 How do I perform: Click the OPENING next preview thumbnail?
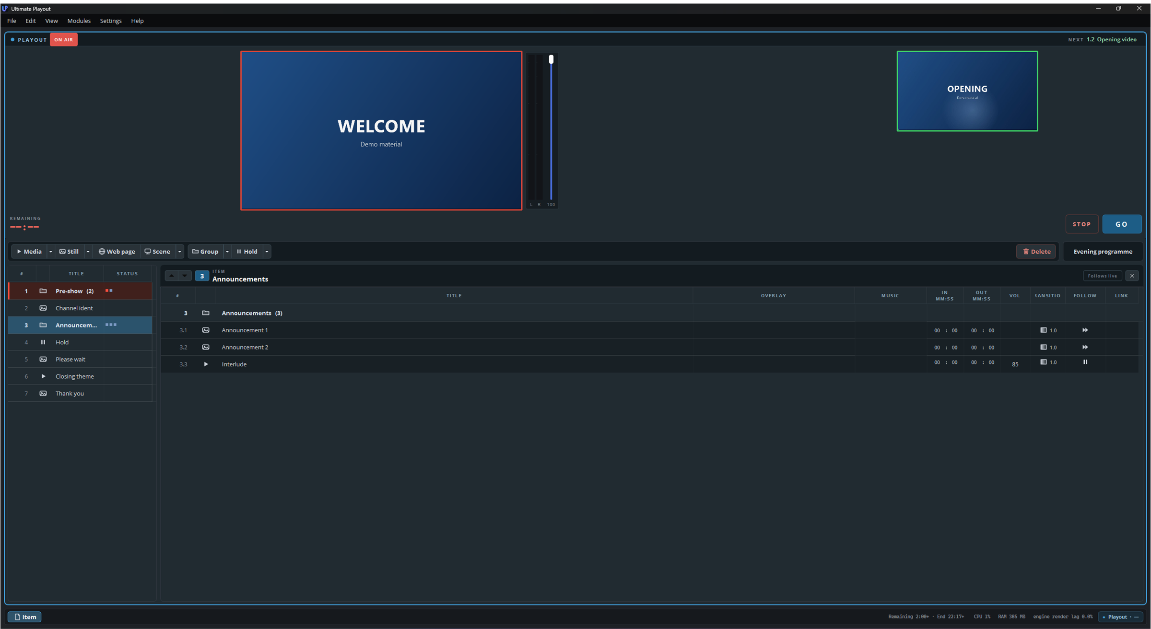tap(967, 91)
